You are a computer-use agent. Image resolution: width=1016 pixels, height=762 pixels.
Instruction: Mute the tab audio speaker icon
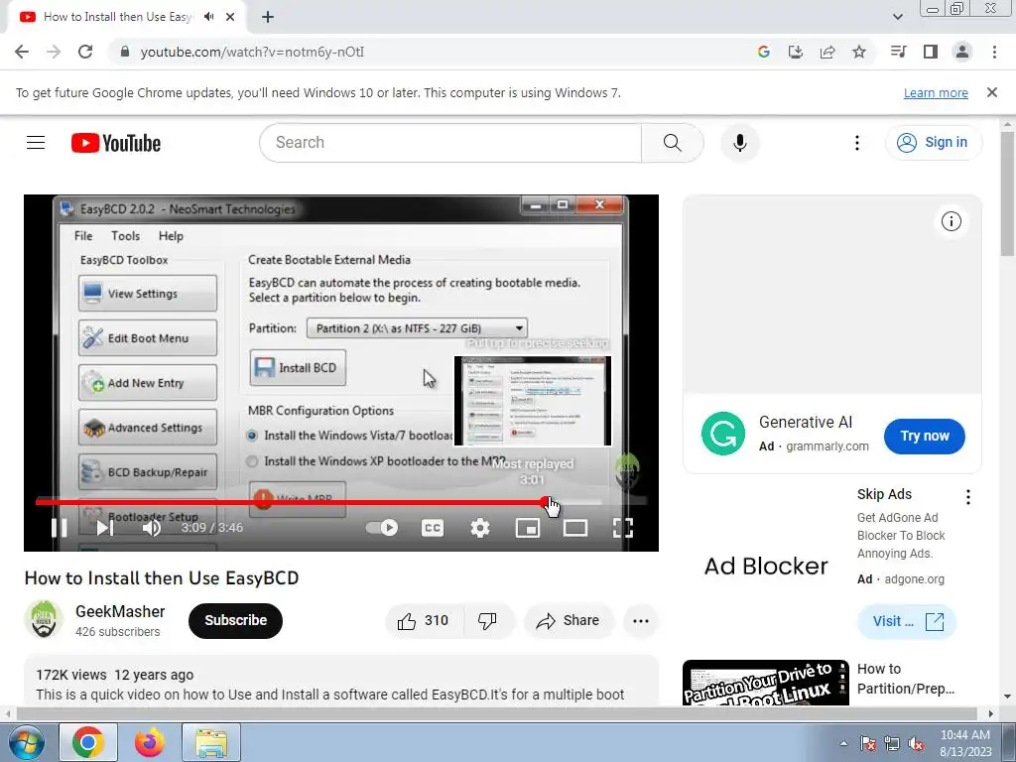(x=208, y=17)
